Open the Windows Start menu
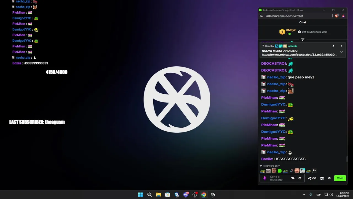 pos(140,195)
